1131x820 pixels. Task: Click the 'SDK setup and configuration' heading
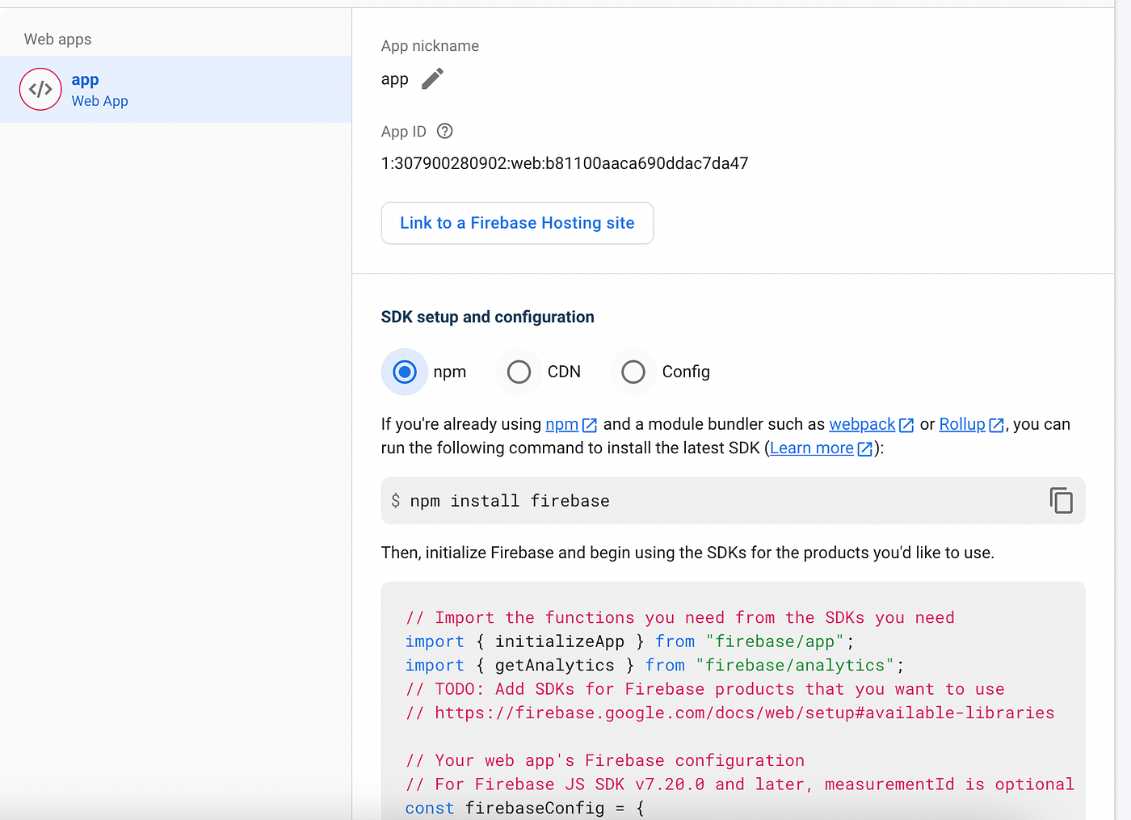pos(487,317)
